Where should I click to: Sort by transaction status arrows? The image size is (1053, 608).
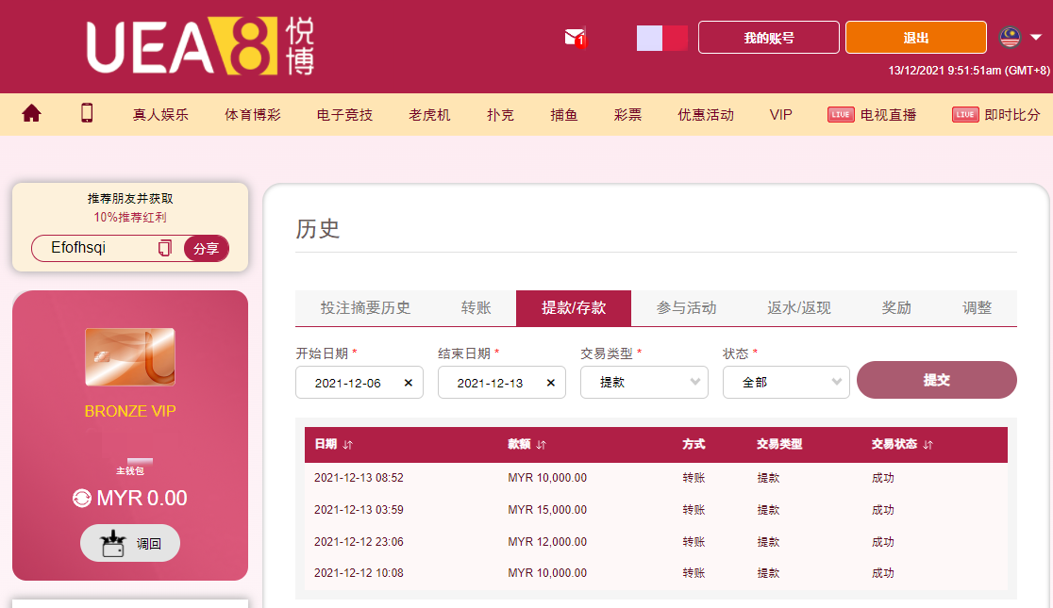928,445
